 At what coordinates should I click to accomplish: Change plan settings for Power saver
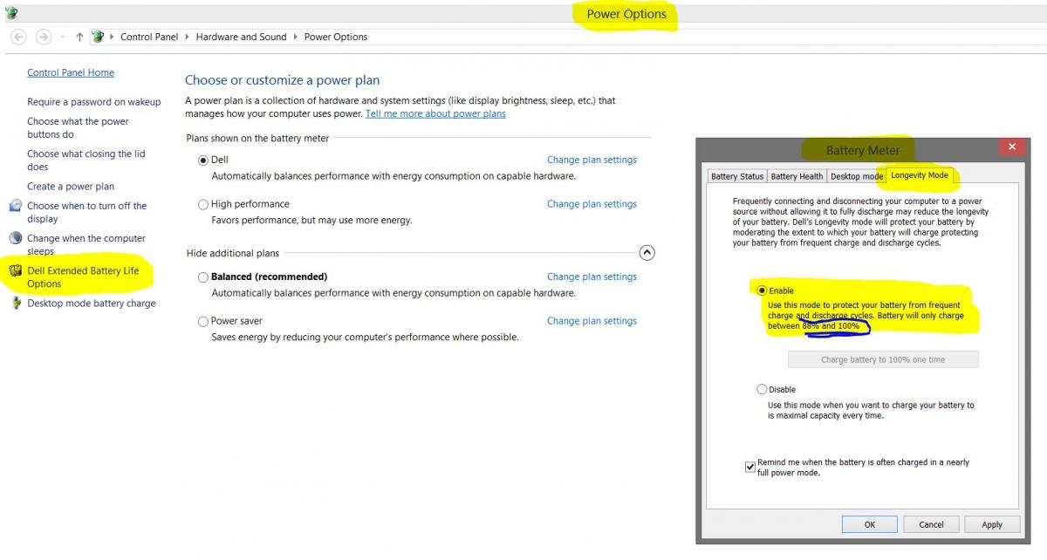[592, 321]
